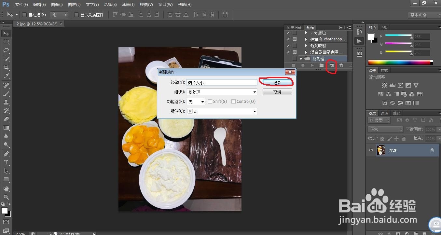441x235 pixels.
Task: Toggle the check mark for 四分颜色 action
Action: [x=288, y=33]
